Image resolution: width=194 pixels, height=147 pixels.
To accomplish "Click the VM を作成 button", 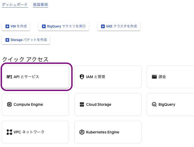I will click(x=16, y=26).
